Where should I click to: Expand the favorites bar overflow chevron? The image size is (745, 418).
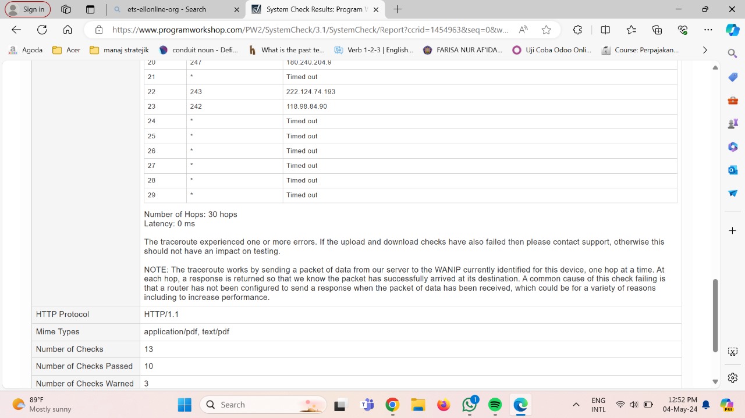(x=705, y=50)
